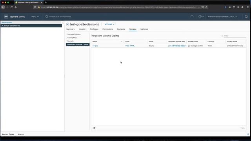251x141 pixels.
Task: Open the Recent Tasks panel
Action: click(8, 134)
